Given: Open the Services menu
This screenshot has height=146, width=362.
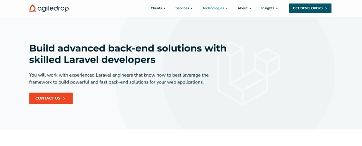Looking at the screenshot, I should pos(184,8).
